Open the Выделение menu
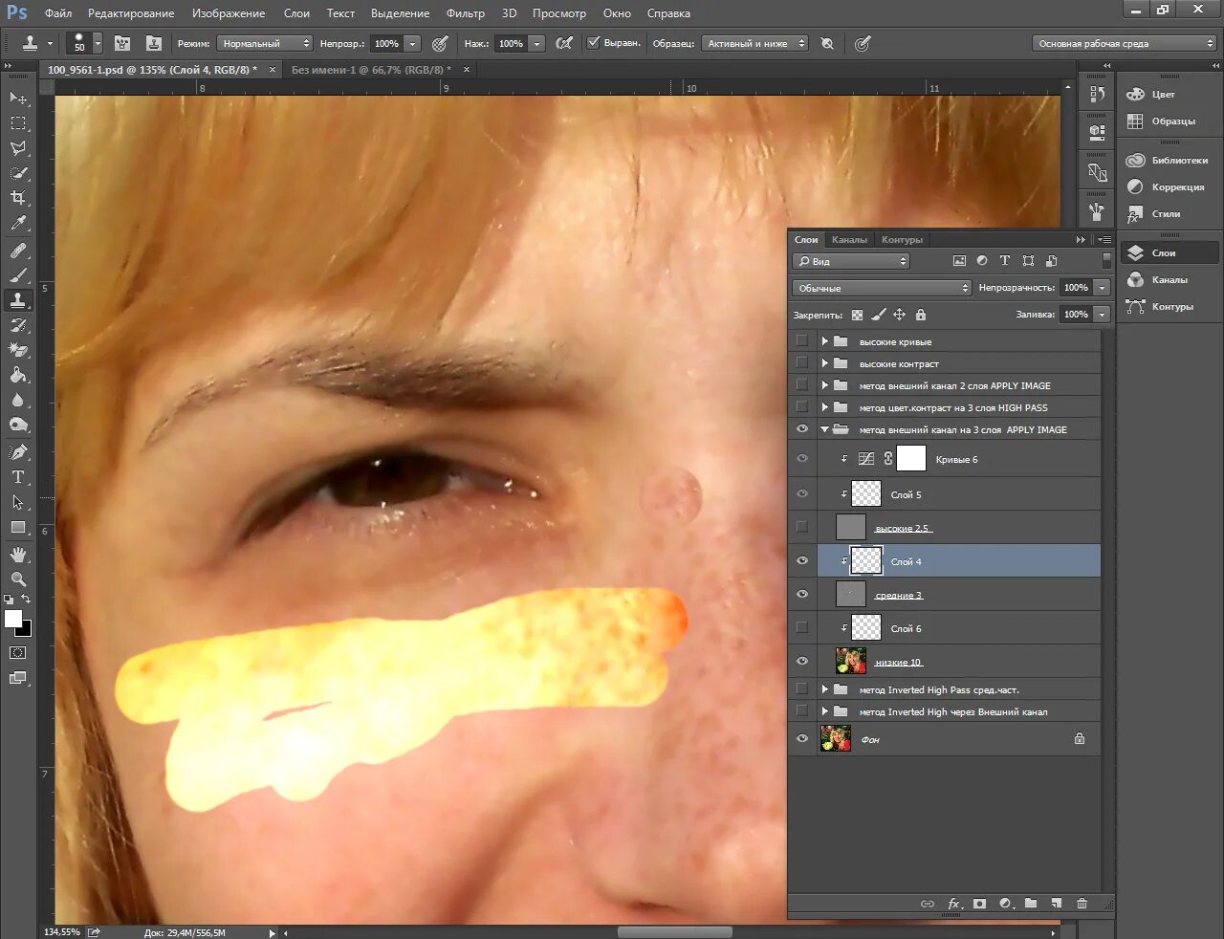Image resolution: width=1224 pixels, height=939 pixels. [400, 13]
